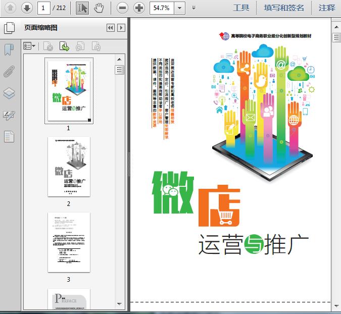Zoom in with the plus button

click(139, 8)
